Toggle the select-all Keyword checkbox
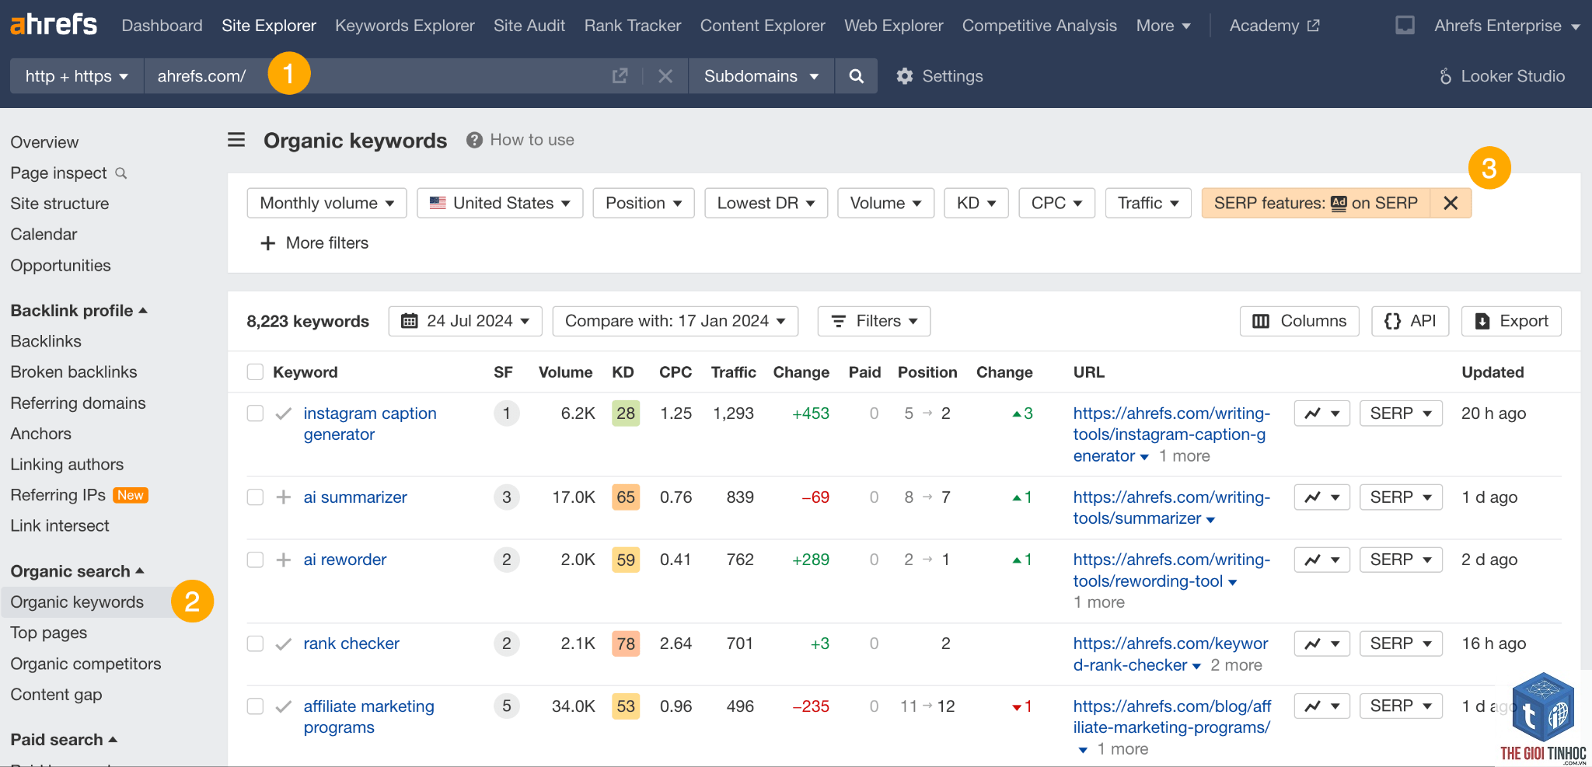The width and height of the screenshot is (1592, 767). 255,372
